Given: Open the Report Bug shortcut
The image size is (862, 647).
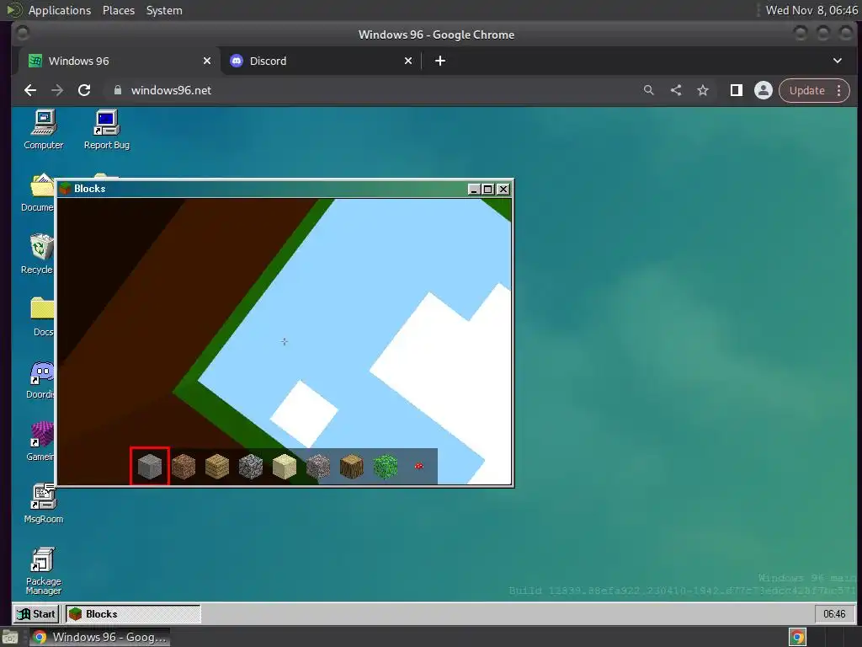Looking at the screenshot, I should 107,130.
